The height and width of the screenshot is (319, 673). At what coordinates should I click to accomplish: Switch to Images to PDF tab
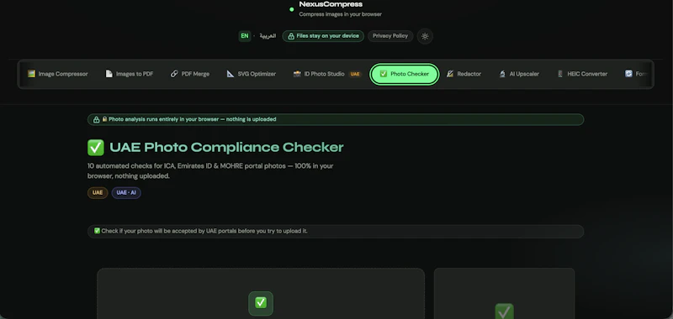[130, 74]
